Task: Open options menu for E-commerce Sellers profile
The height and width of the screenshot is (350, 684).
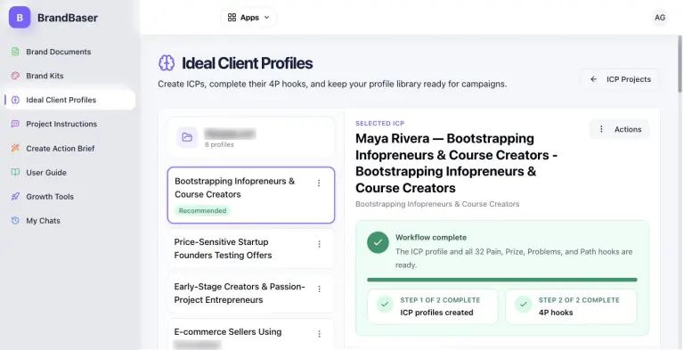Action: pos(320,334)
